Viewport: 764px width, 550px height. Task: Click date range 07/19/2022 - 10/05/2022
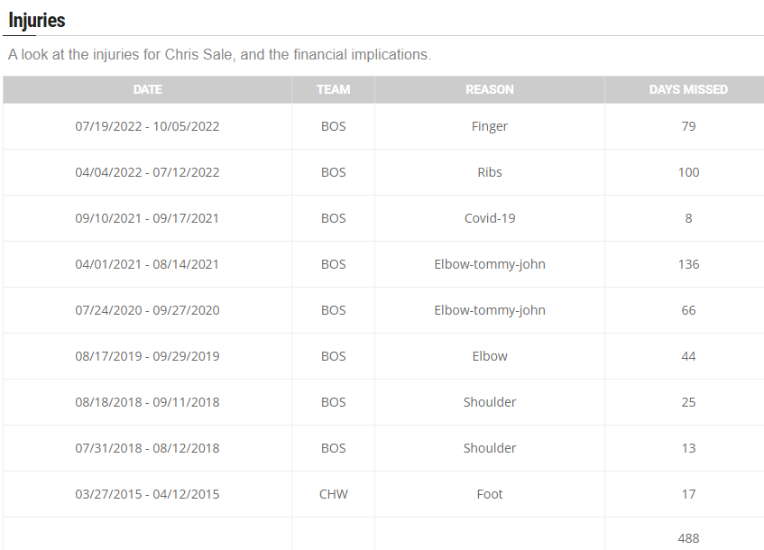147,126
